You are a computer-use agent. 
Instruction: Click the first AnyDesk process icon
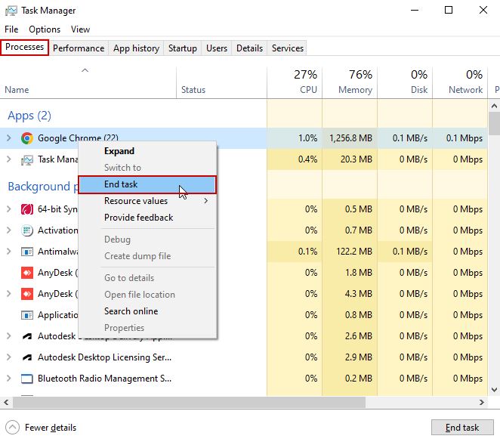[27, 273]
